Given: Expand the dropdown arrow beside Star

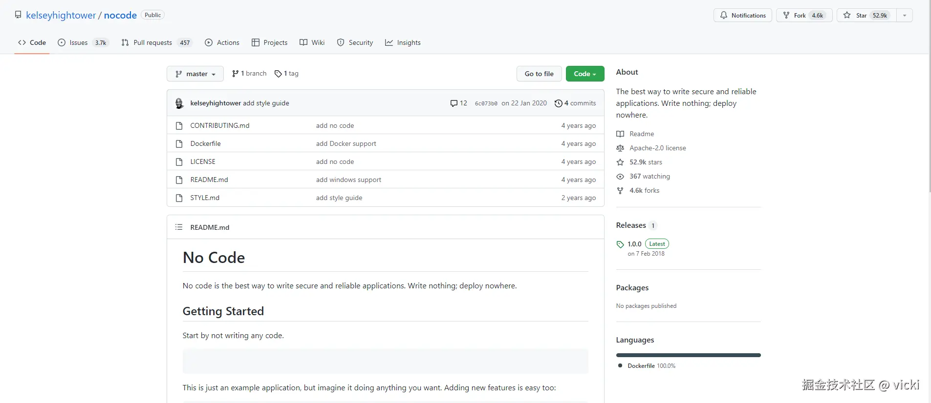Looking at the screenshot, I should [905, 15].
